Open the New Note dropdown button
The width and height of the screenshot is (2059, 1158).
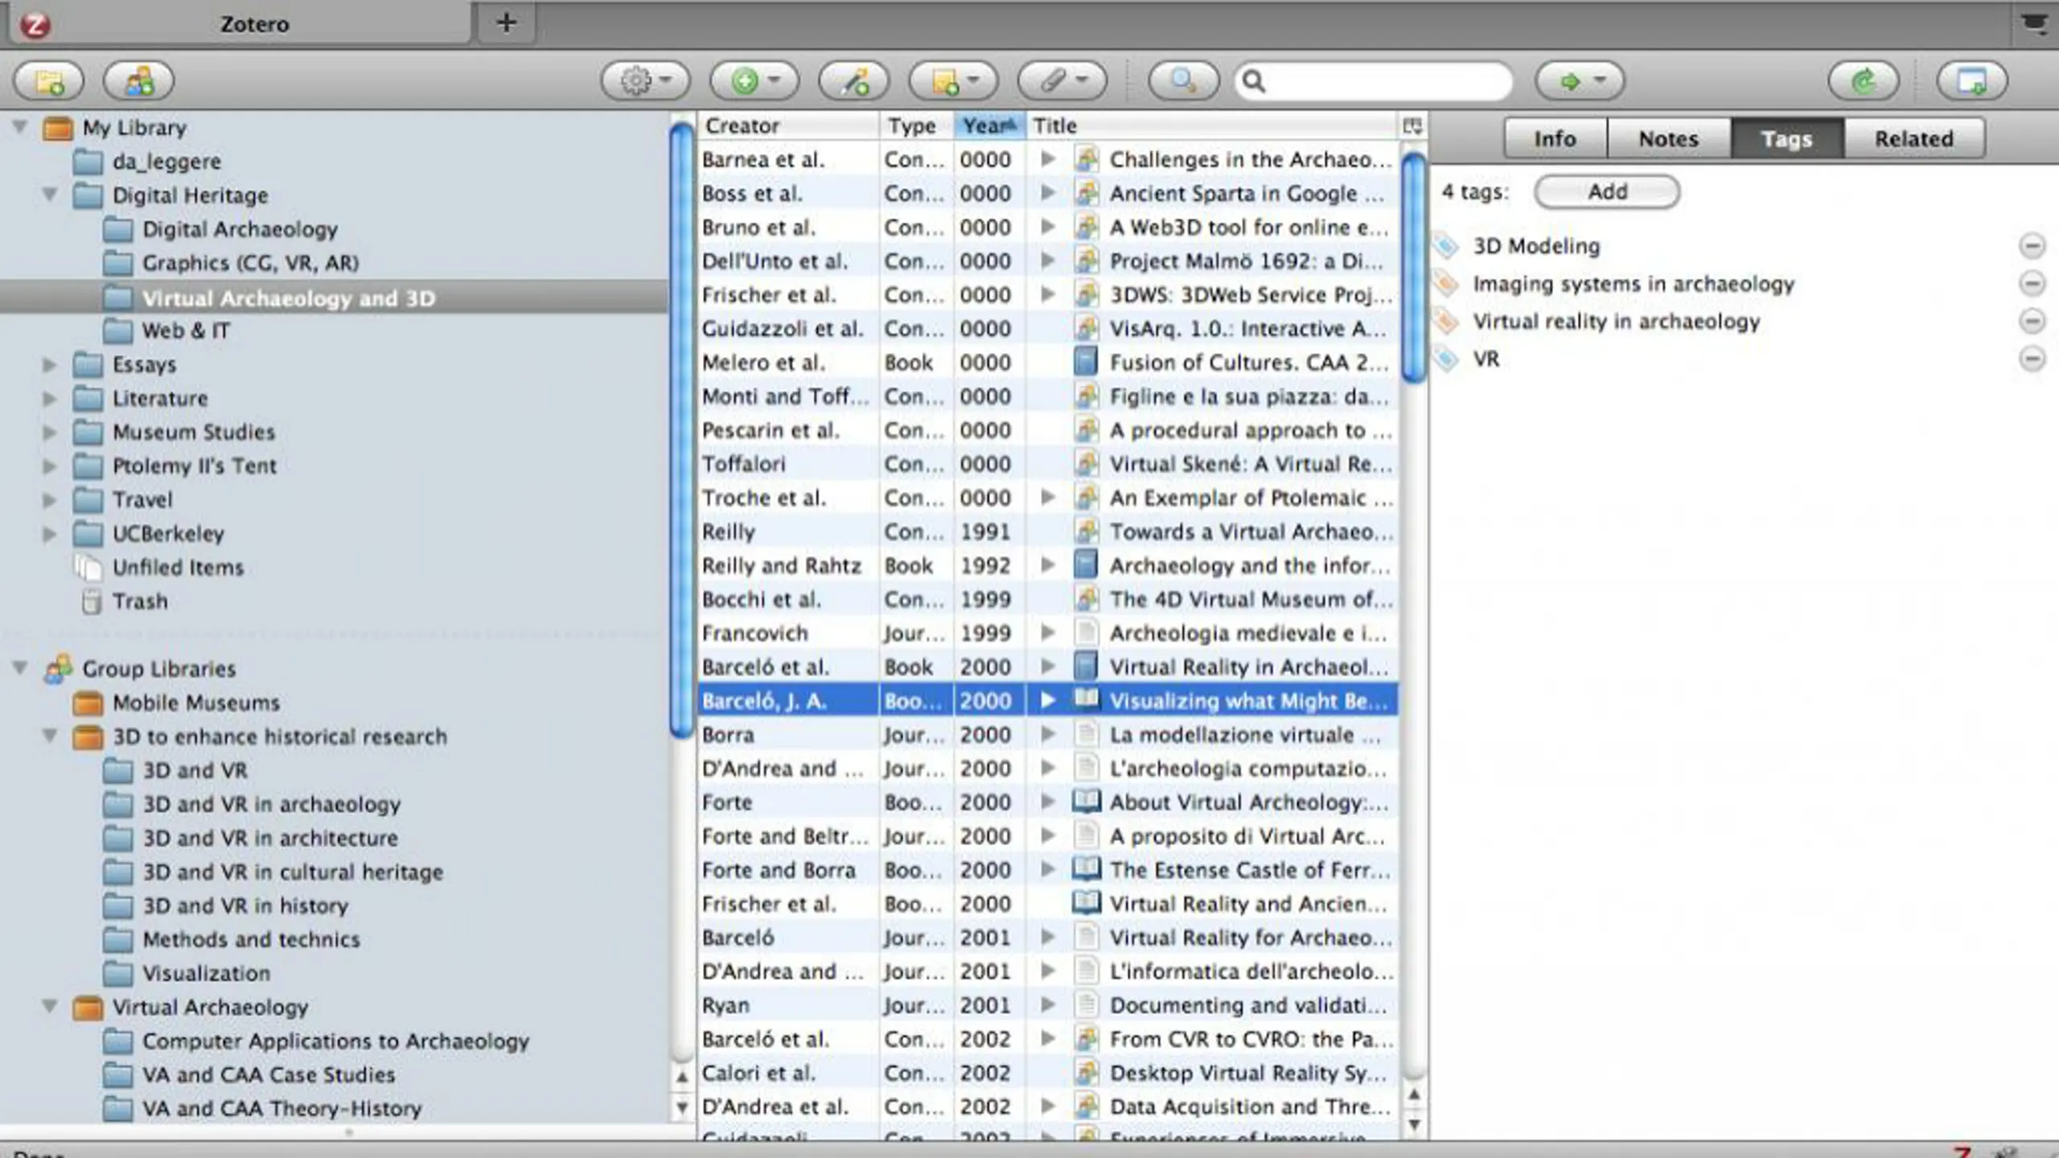[x=954, y=80]
